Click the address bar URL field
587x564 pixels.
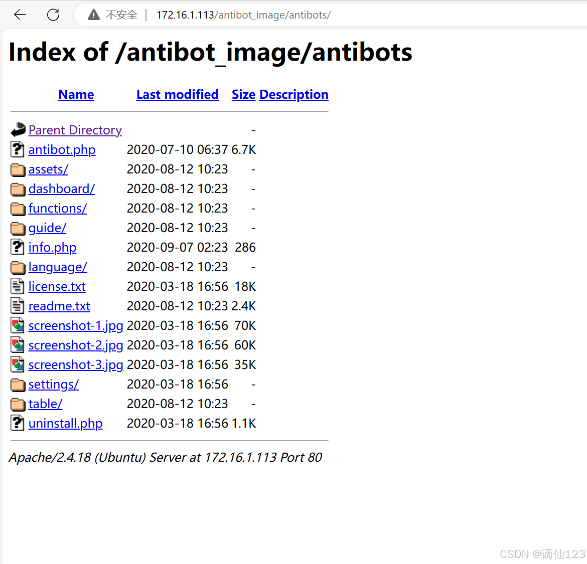click(x=243, y=15)
